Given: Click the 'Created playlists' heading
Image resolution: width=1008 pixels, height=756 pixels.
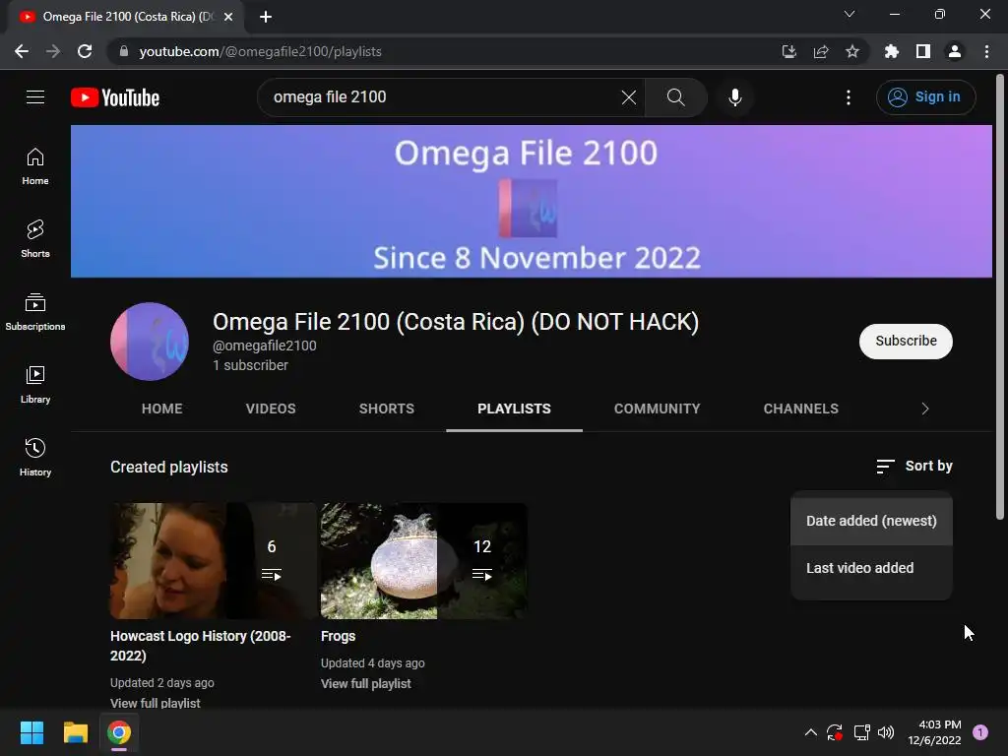Looking at the screenshot, I should click(x=169, y=468).
